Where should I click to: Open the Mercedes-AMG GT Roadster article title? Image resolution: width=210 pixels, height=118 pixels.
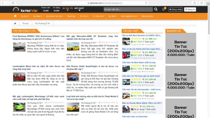click(92, 37)
